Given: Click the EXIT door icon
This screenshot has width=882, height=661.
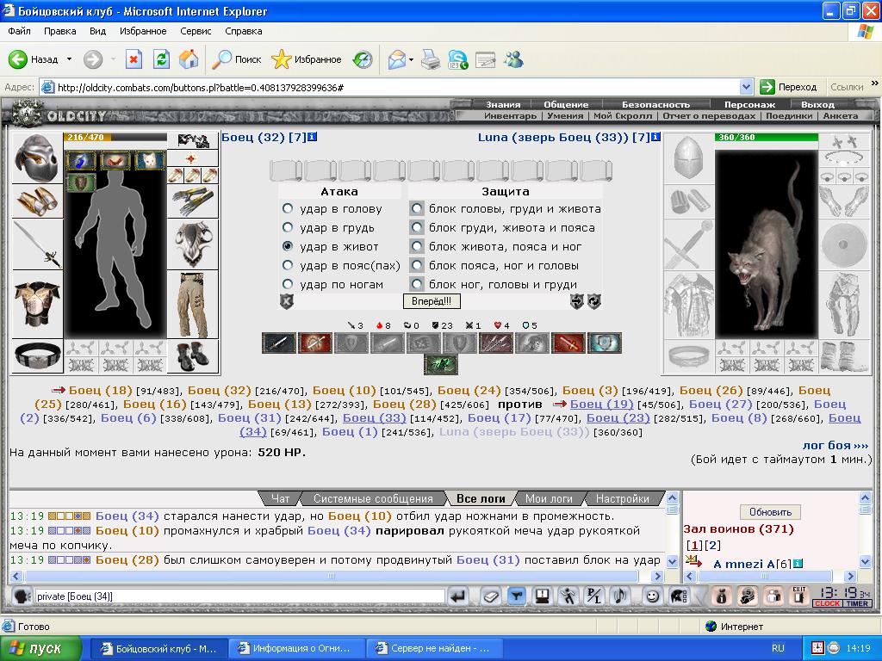Looking at the screenshot, I should (798, 596).
